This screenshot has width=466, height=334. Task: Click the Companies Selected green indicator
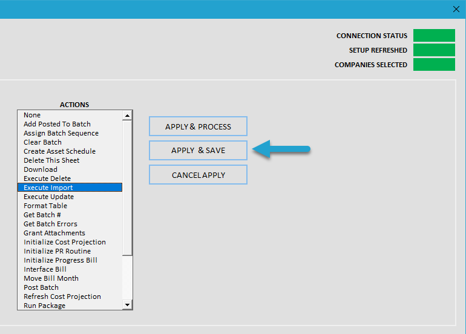coord(434,65)
